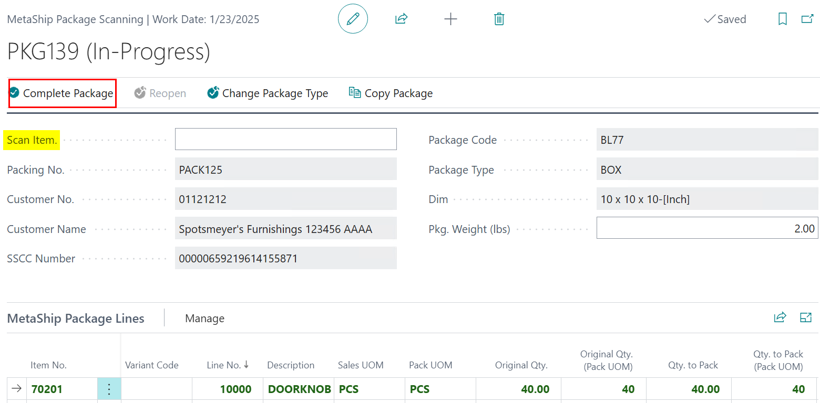Click the plus icon to create new
The image size is (820, 403).
(x=450, y=19)
